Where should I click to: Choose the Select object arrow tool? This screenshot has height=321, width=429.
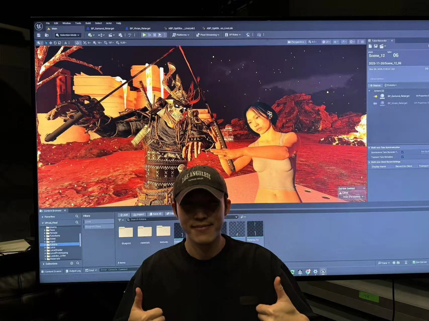46,43
